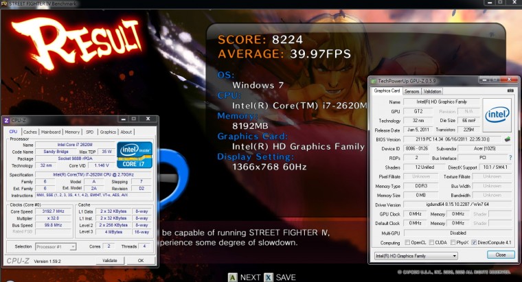Click the Street Fighter IV window title icon
The height and width of the screenshot is (282, 522).
click(x=3, y=3)
